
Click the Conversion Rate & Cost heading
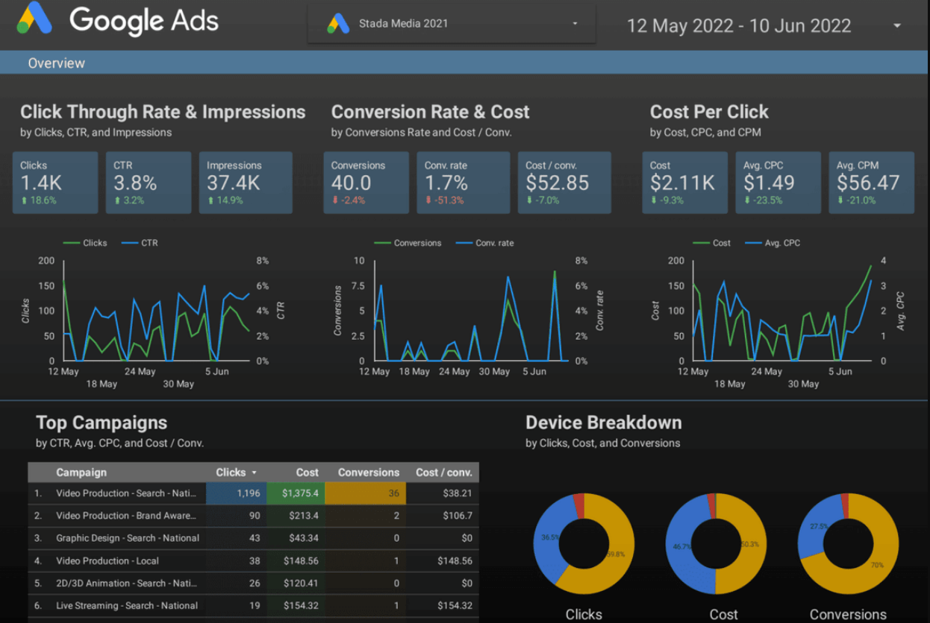pyautogui.click(x=430, y=112)
